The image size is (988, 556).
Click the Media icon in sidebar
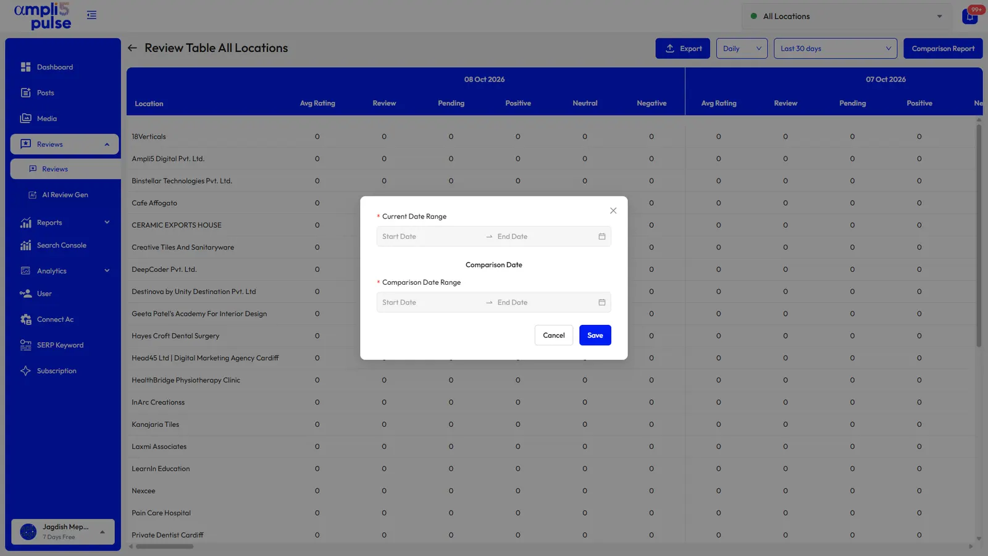25,119
